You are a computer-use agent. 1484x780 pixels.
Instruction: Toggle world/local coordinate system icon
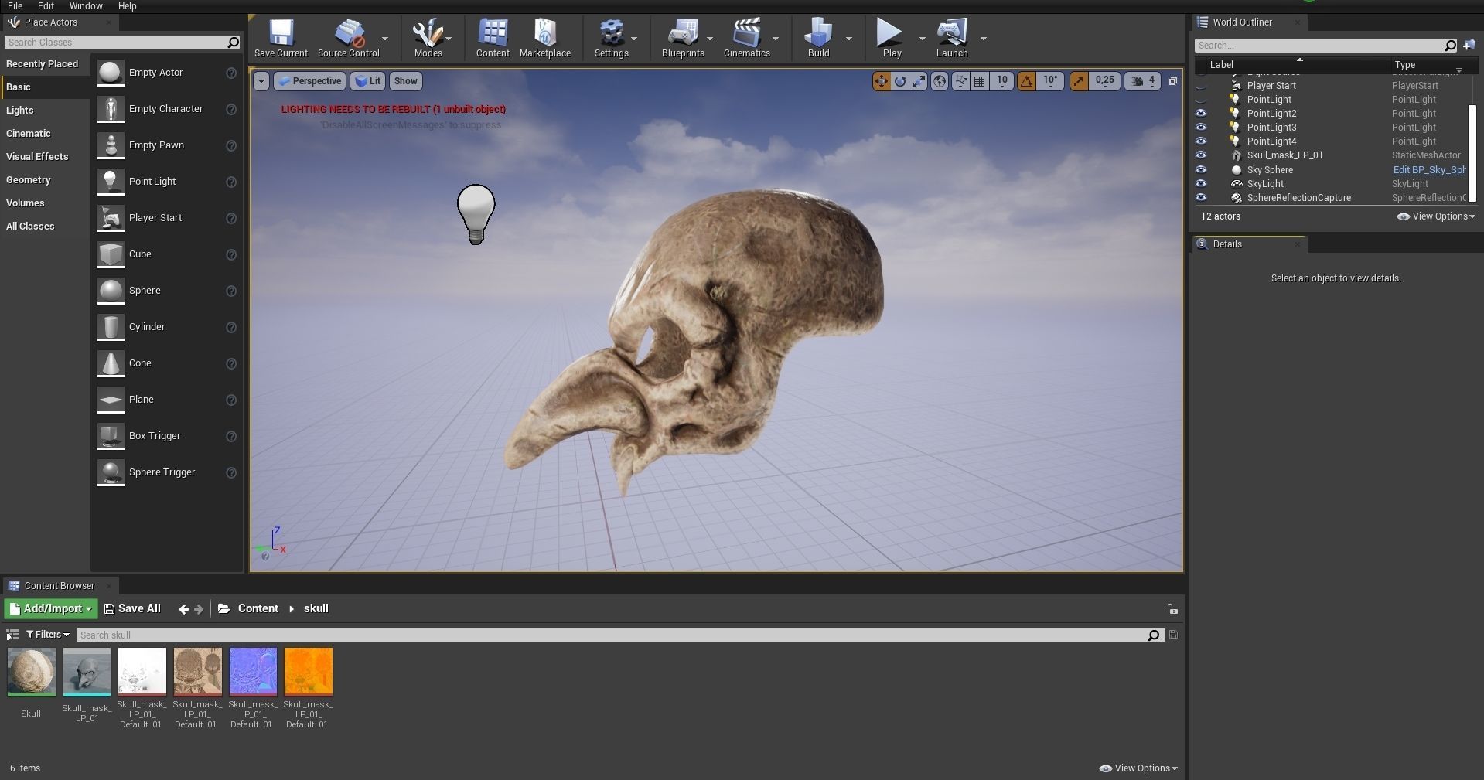tap(940, 81)
